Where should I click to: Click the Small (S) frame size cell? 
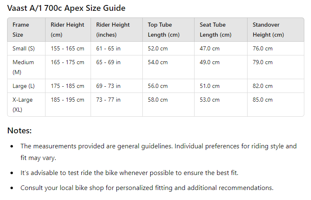coord(24,48)
